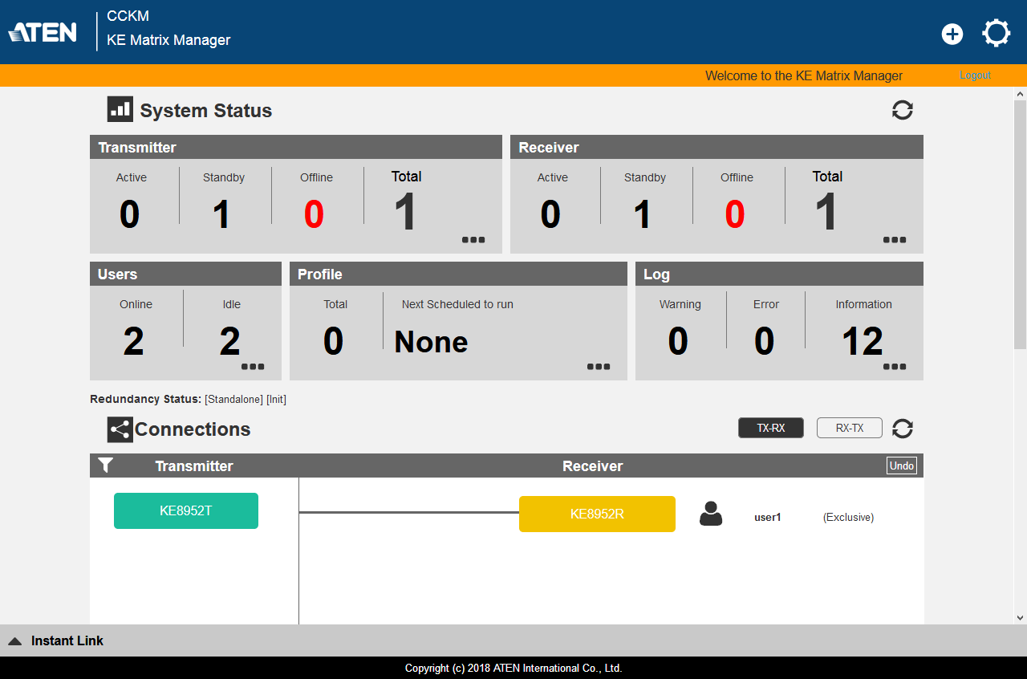Refresh the Connections section

tap(903, 429)
